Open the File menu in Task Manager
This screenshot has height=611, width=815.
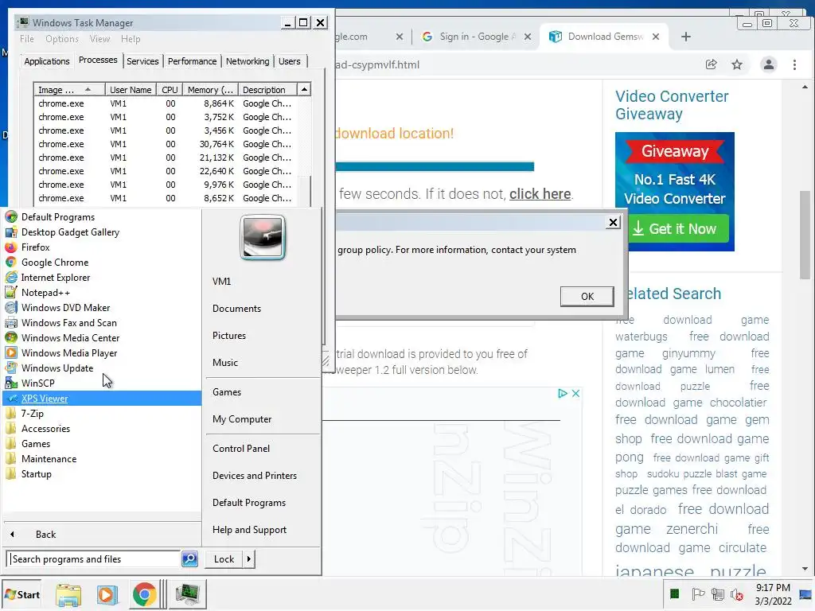(x=26, y=39)
